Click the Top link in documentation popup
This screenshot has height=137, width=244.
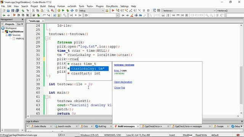pos(123,88)
